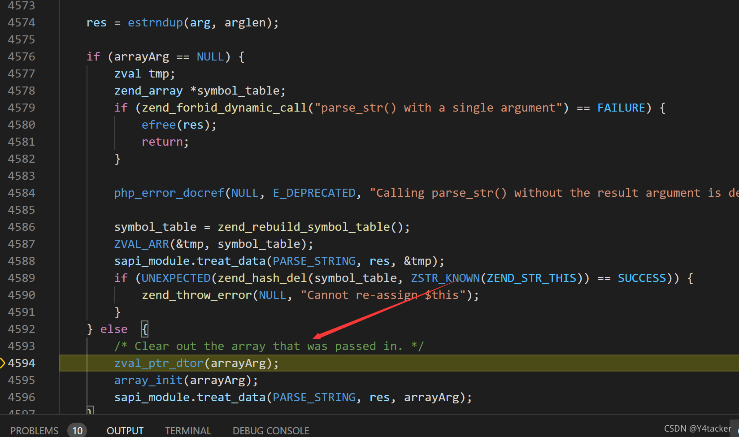739x437 pixels.
Task: Click the debug current-line marker at 4594
Action: coord(2,363)
